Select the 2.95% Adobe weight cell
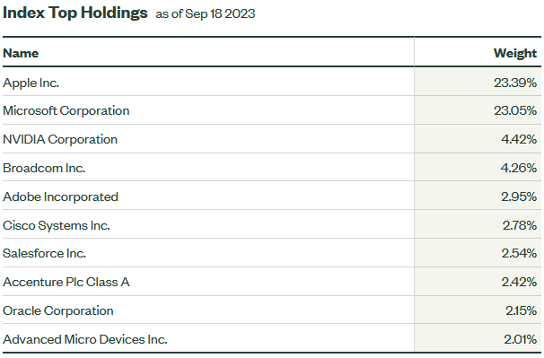Image resolution: width=544 pixels, height=358 pixels. [x=519, y=197]
